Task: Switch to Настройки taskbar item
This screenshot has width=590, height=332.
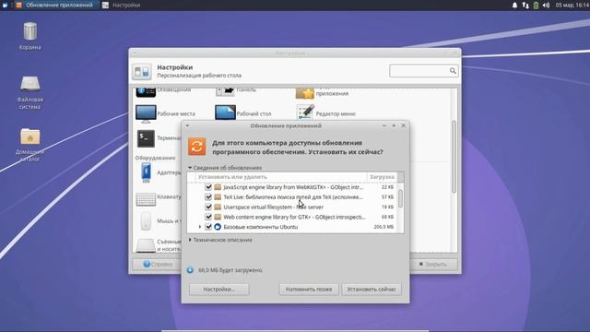Action: [122, 5]
